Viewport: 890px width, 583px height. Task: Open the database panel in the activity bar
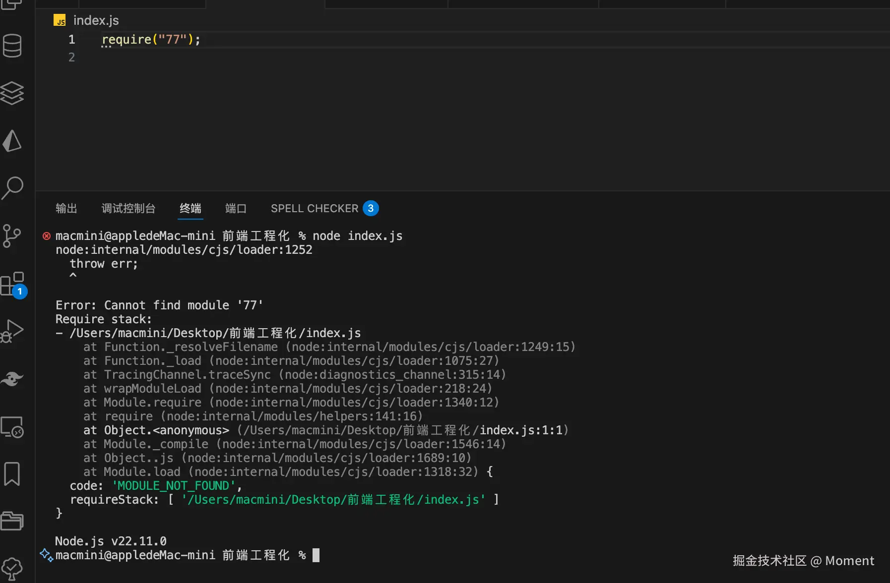pos(12,46)
